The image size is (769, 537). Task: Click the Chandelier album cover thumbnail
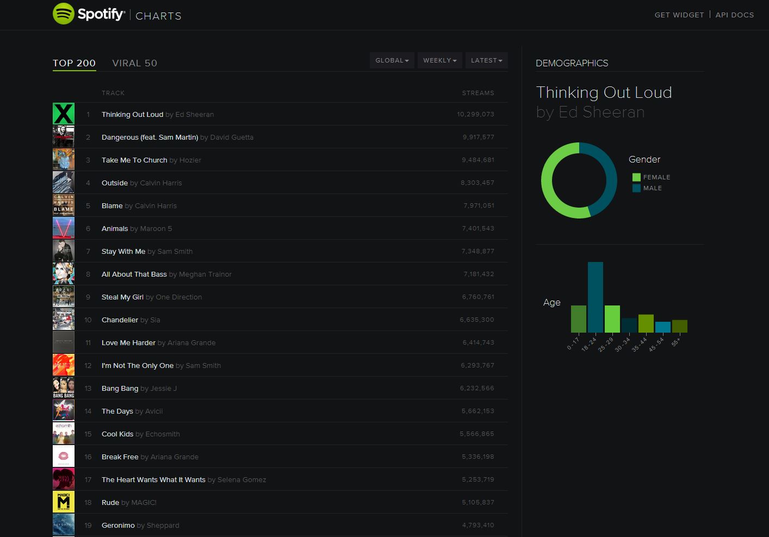click(x=64, y=320)
